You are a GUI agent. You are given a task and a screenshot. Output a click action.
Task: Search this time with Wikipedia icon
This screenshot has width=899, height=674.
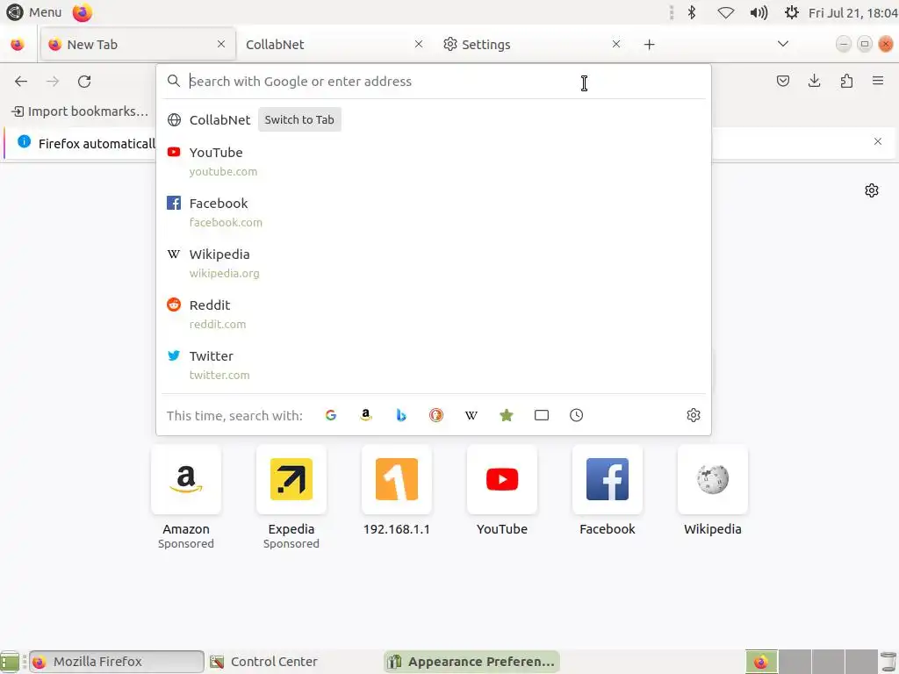(x=471, y=415)
